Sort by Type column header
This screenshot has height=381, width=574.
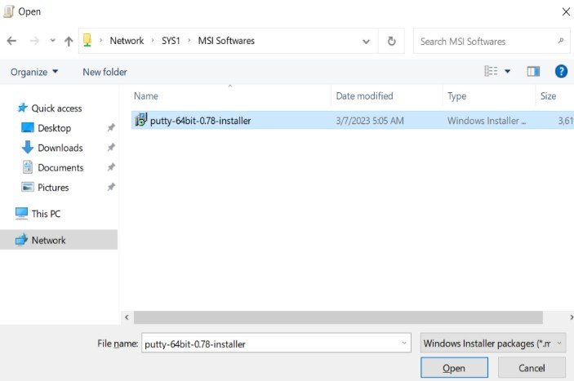(457, 96)
